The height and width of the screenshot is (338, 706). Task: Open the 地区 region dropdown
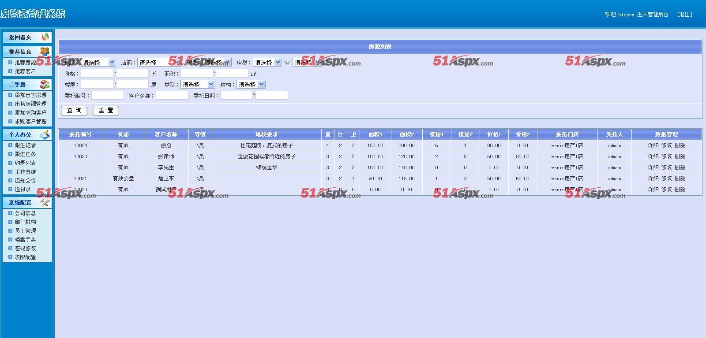[98, 63]
